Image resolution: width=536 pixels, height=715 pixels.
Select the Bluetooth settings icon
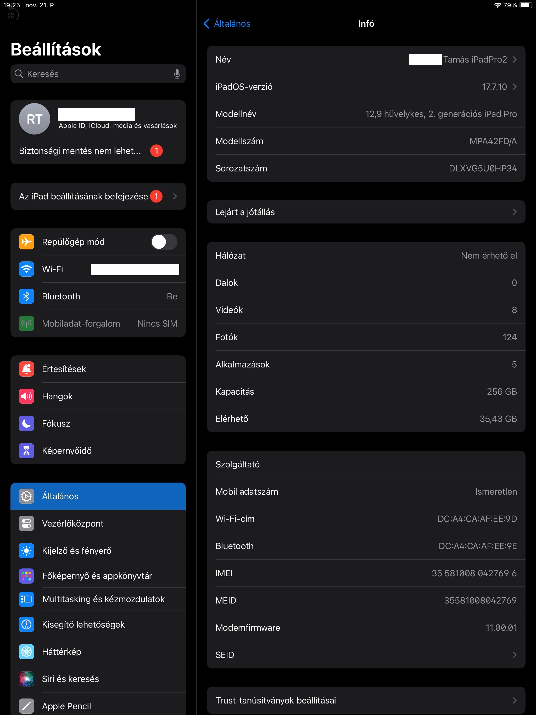click(26, 296)
